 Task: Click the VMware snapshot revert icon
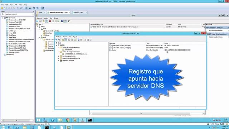click(18, 8)
